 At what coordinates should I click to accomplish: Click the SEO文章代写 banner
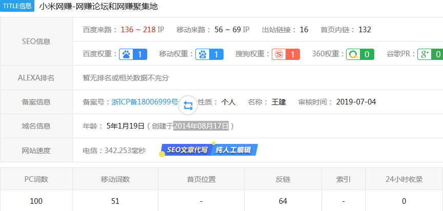186,150
